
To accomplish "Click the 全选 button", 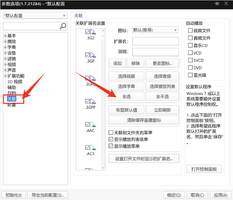I will (x=126, y=96).
